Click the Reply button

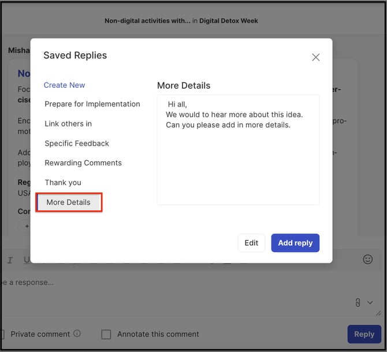pyautogui.click(x=364, y=334)
